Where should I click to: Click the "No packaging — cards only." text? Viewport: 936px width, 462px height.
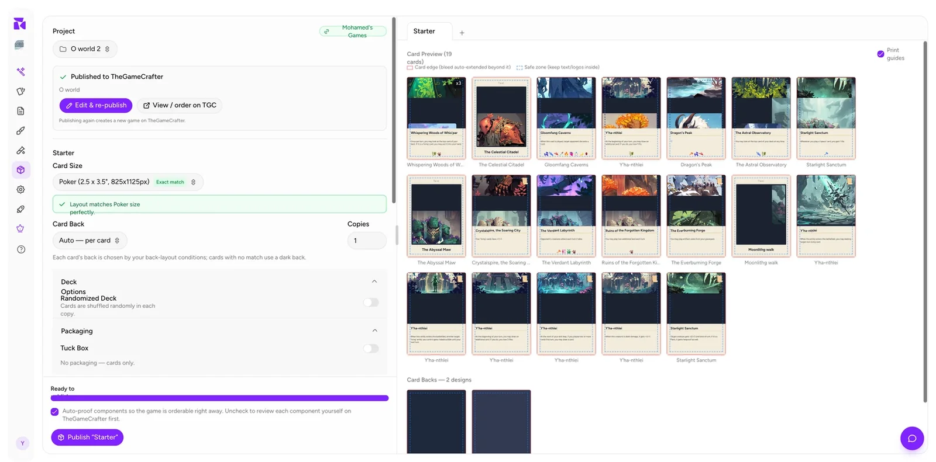pyautogui.click(x=98, y=363)
